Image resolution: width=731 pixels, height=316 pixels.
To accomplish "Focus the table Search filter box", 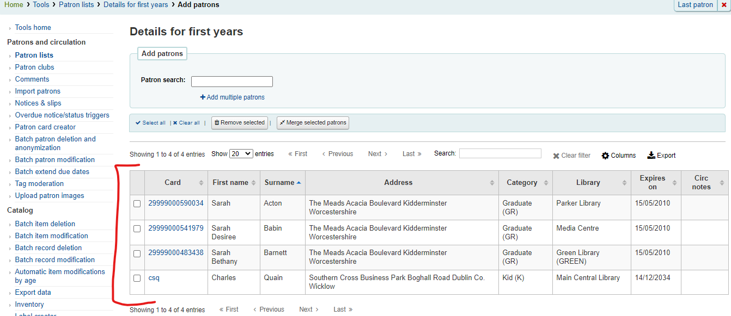I will point(500,153).
